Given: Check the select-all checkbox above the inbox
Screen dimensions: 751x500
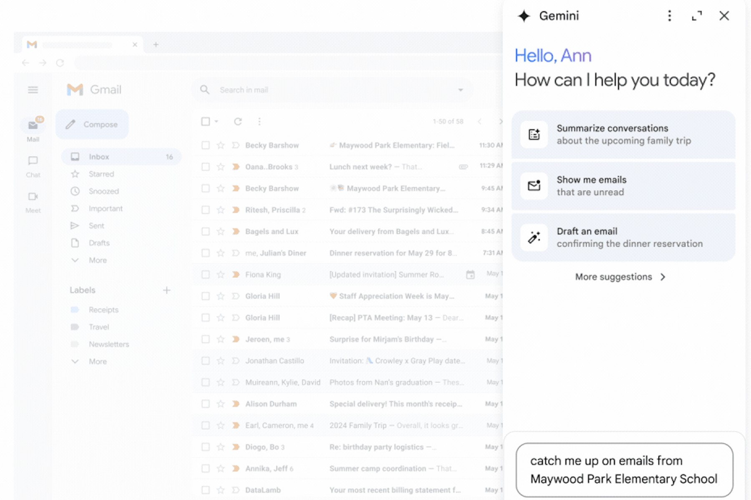Looking at the screenshot, I should click(x=206, y=121).
